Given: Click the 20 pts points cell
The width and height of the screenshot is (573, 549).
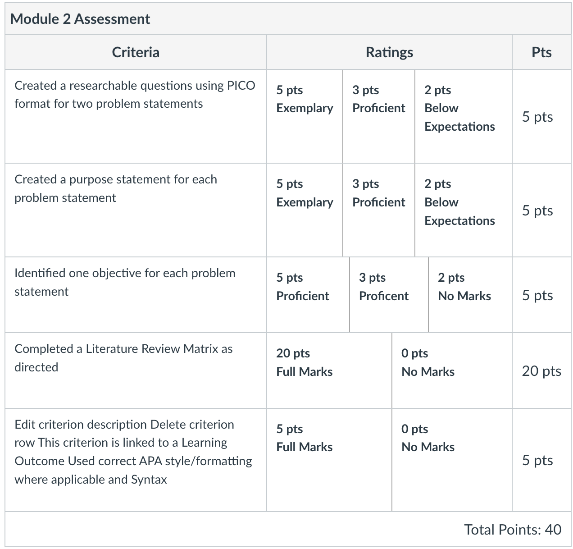Looking at the screenshot, I should [x=541, y=371].
